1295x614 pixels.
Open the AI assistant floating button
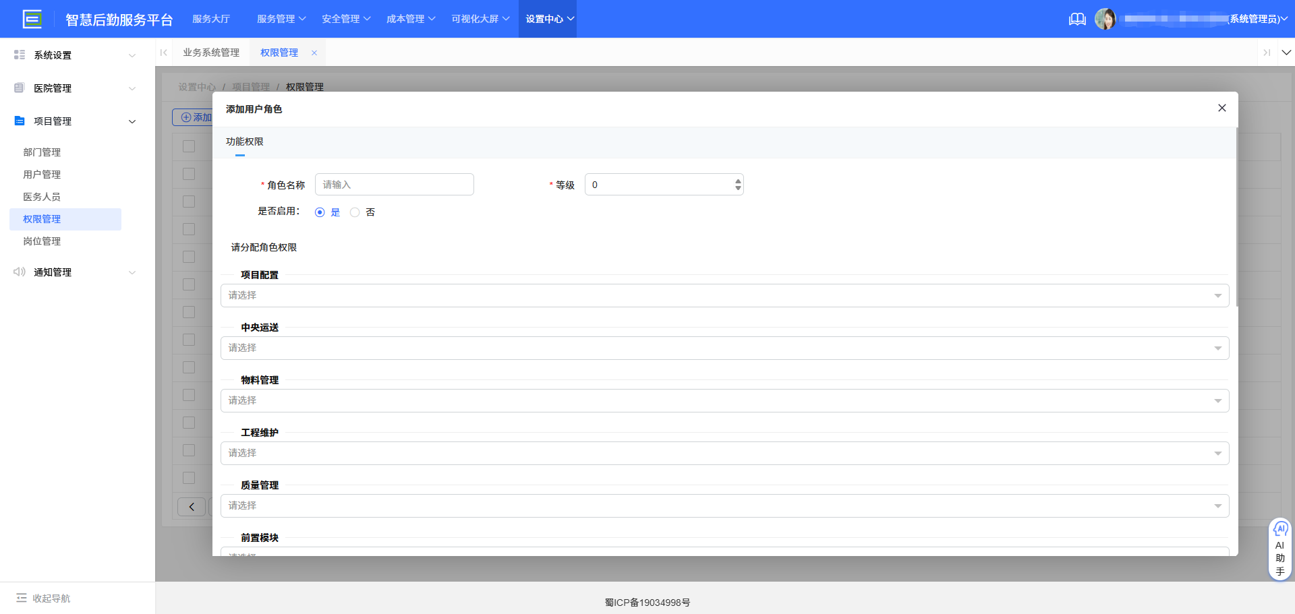point(1279,550)
